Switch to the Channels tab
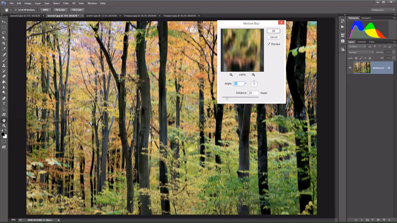397x223 pixels. [361, 42]
